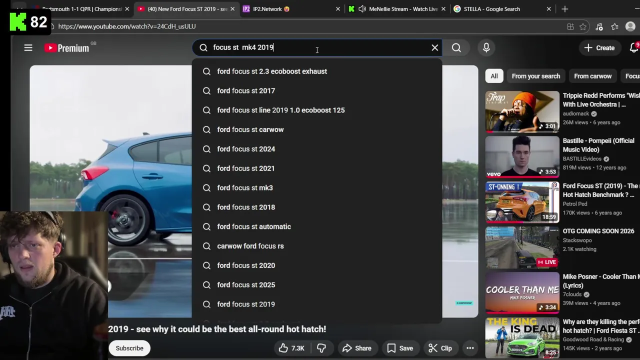Select the 'carwow ford focus rs' suggestion
Viewport: 640px width, 360px height.
[317, 246]
